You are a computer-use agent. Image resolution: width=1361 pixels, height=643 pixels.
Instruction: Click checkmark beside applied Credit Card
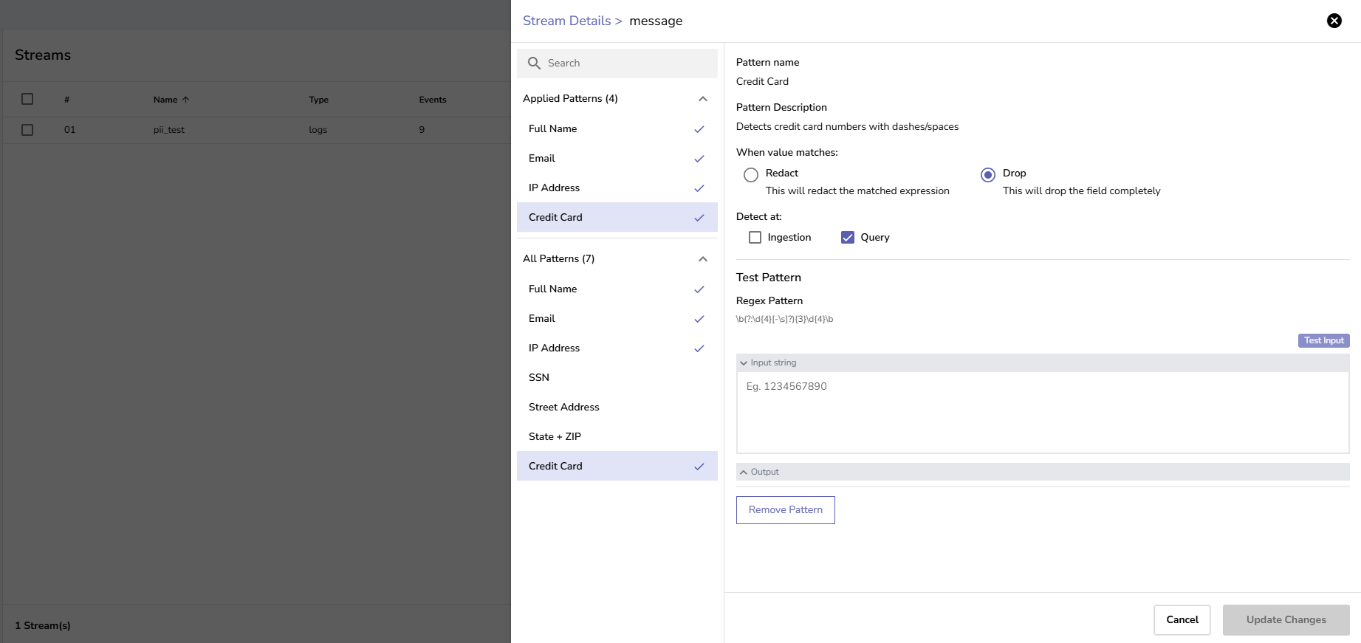tap(699, 218)
